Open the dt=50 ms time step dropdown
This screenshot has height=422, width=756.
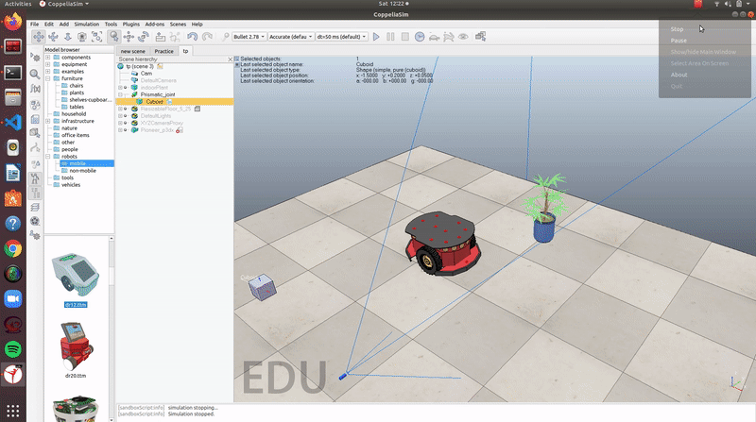point(341,37)
